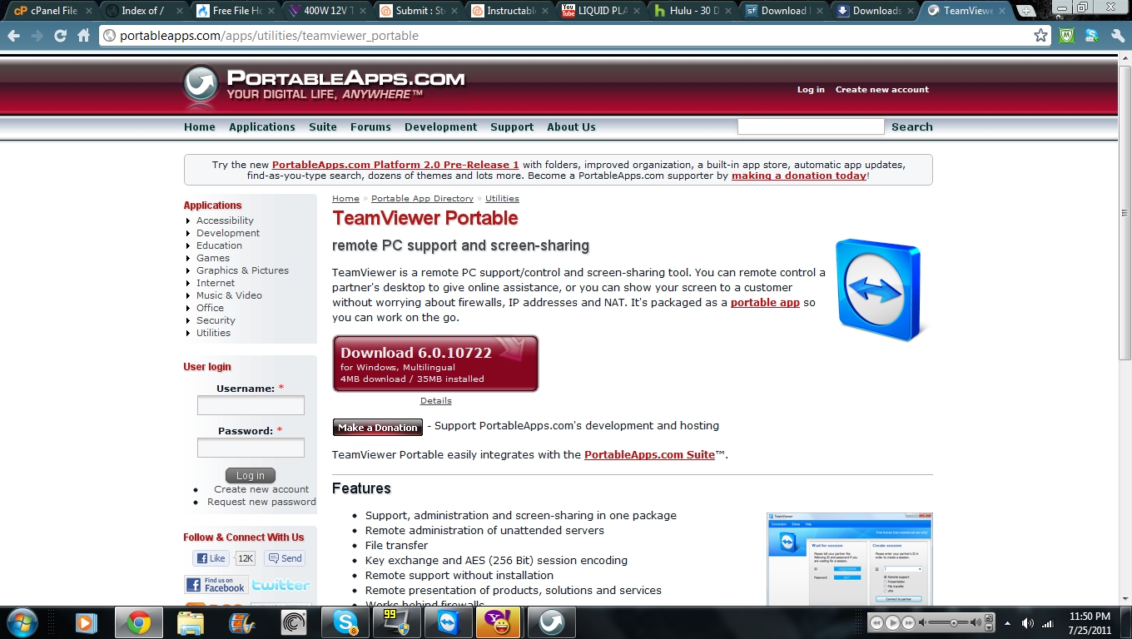
Task: Skip to next track in media toolbar
Action: (x=909, y=622)
